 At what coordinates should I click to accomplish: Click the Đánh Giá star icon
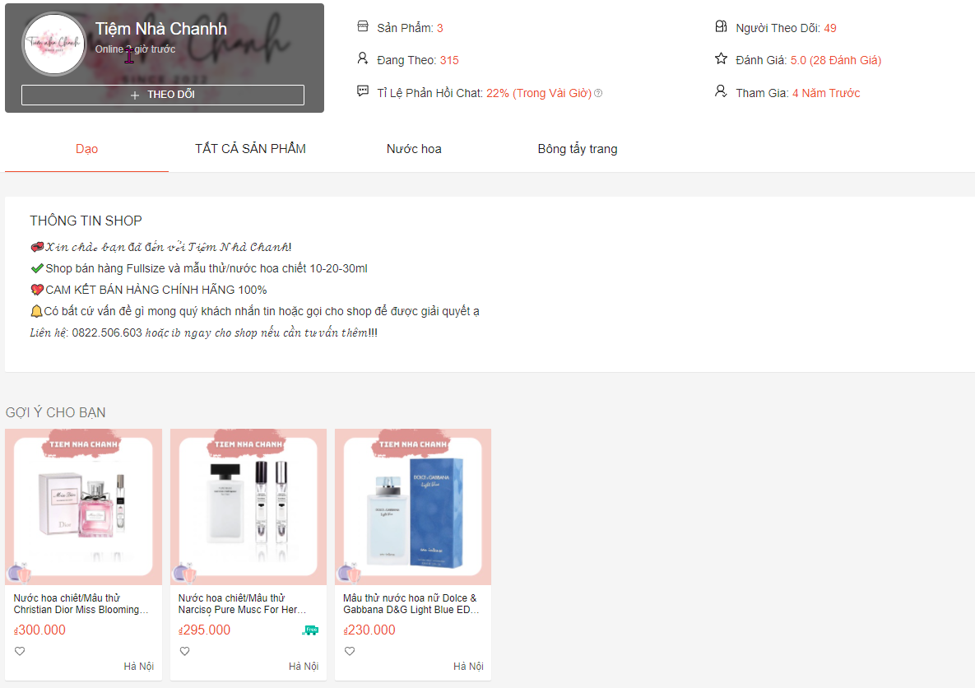point(721,59)
